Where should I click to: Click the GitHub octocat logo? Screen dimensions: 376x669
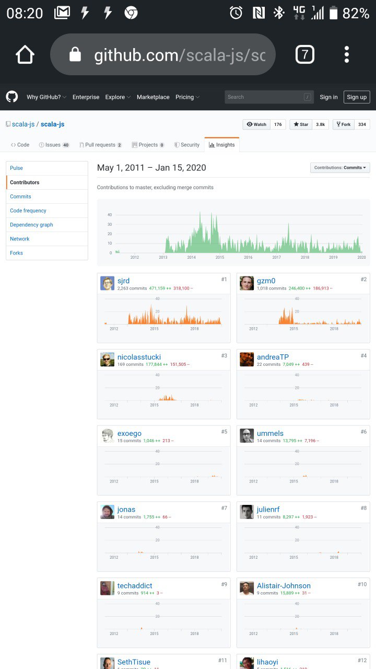pyautogui.click(x=12, y=97)
